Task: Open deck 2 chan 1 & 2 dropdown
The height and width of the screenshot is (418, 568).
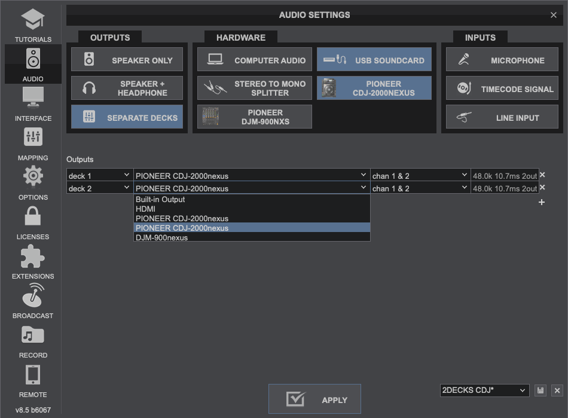Action: (420, 188)
